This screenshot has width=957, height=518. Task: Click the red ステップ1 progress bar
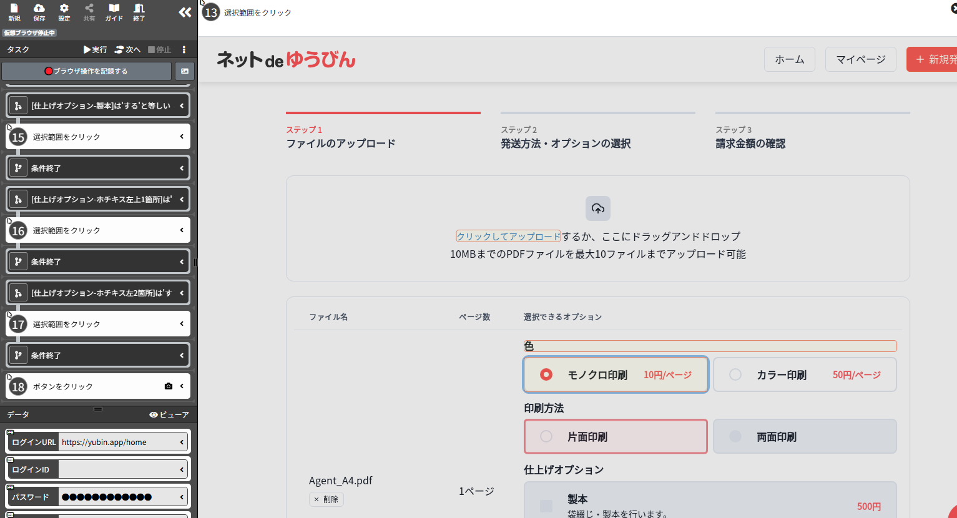coord(383,113)
